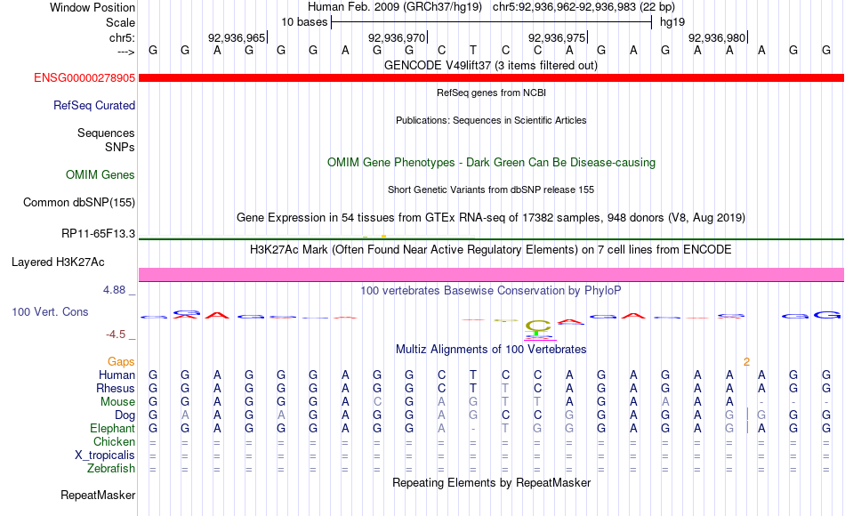Image resolution: width=845 pixels, height=516 pixels.
Task: Select the ENSG00000278905 track label
Action: coord(84,78)
